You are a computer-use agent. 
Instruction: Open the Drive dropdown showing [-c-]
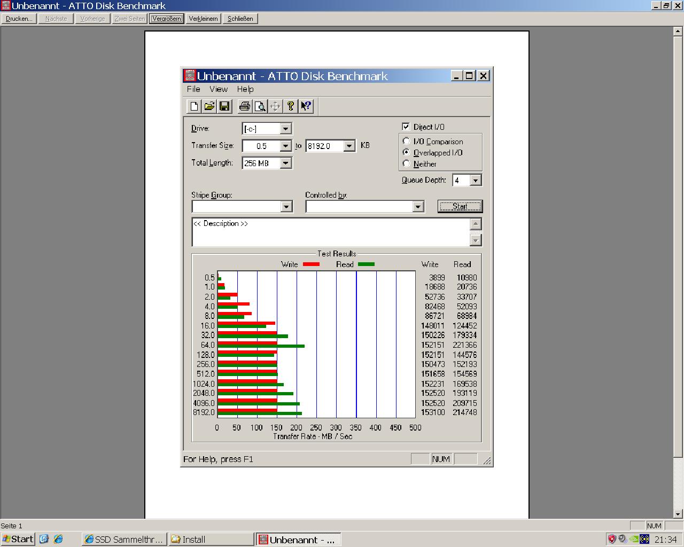(285, 129)
